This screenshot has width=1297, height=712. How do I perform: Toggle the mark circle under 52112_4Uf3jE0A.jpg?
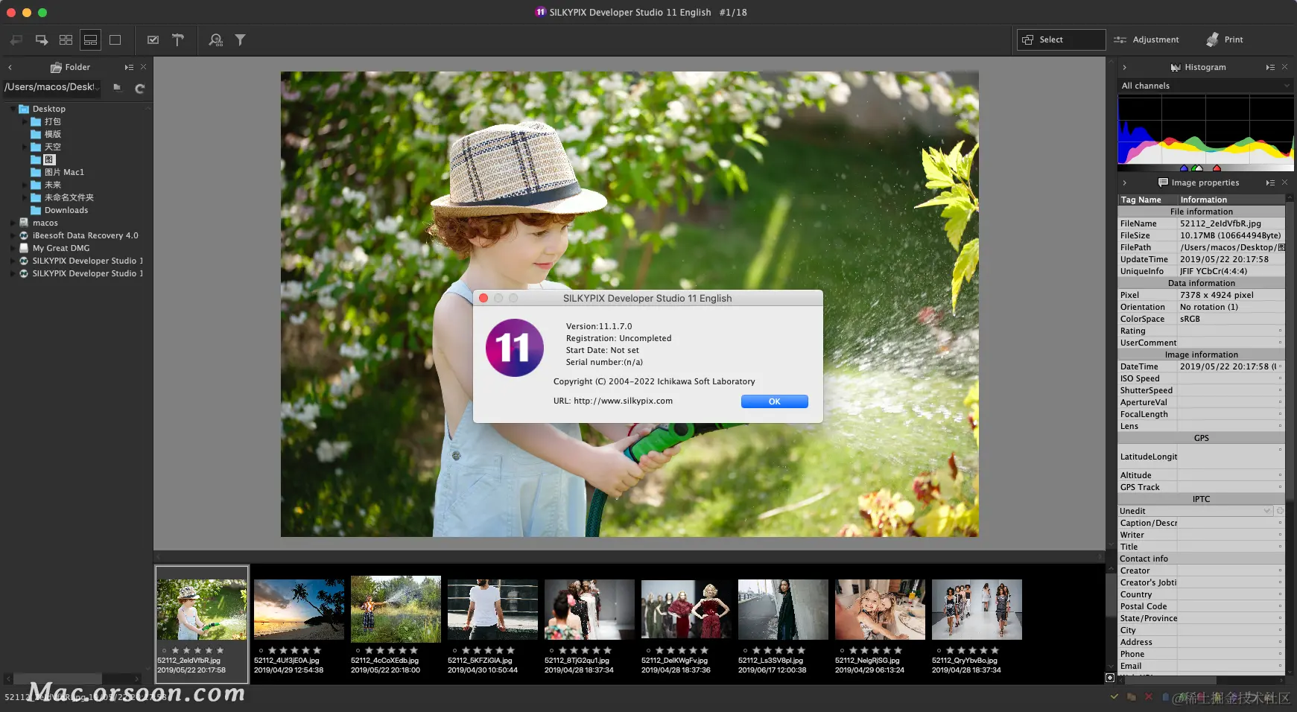tap(261, 650)
